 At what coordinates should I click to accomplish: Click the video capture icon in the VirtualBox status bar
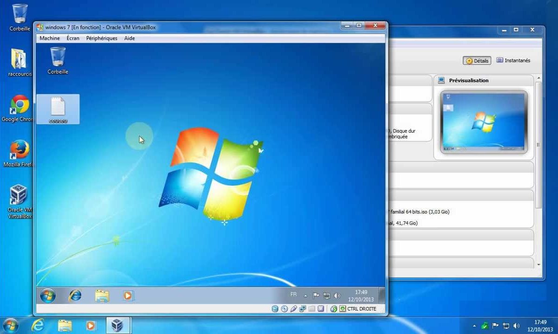[x=321, y=308]
